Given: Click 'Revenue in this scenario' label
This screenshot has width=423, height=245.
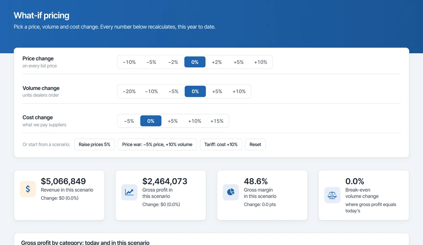Looking at the screenshot, I should coord(67,190).
